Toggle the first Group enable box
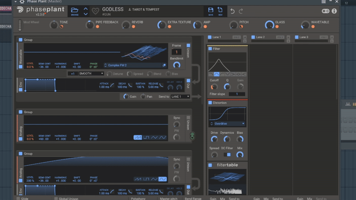The height and width of the screenshot is (200, 356). (x=20, y=40)
